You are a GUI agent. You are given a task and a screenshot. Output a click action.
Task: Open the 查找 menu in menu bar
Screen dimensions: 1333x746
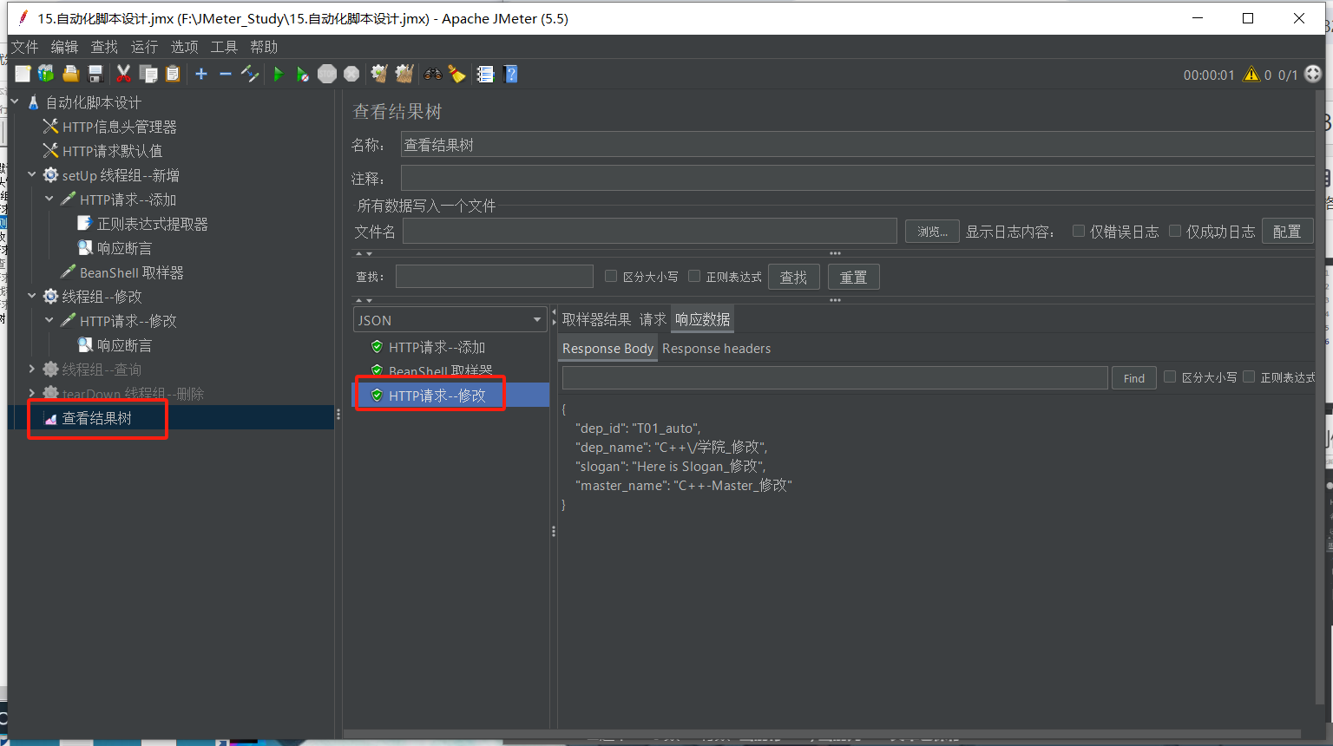(x=104, y=47)
